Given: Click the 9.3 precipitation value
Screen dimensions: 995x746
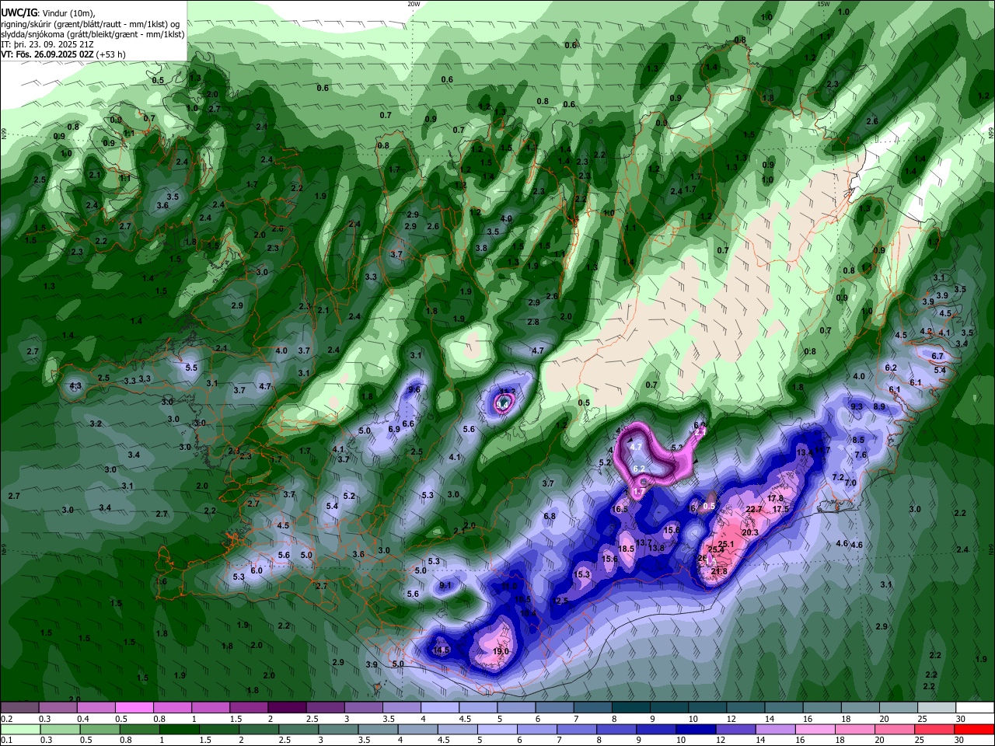Looking at the screenshot, I should click(857, 407).
